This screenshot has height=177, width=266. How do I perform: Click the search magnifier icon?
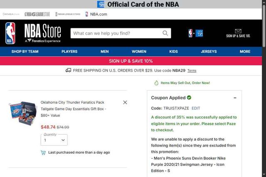(x=165, y=33)
